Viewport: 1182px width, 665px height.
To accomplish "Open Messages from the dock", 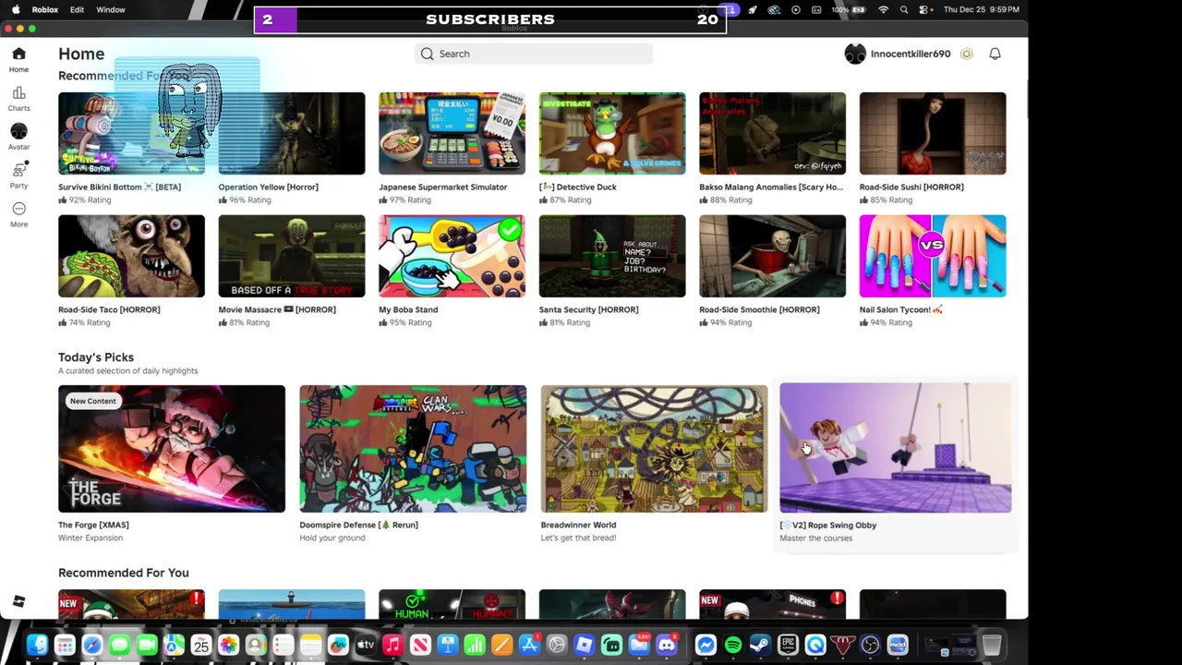I will (119, 645).
